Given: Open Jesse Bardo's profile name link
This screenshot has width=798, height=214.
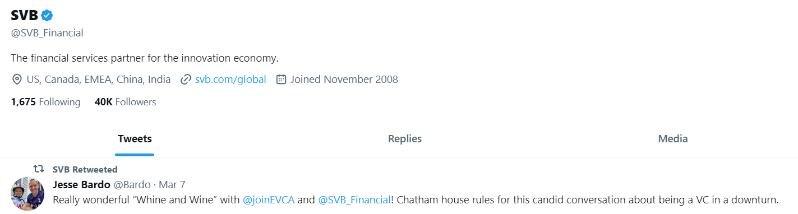Looking at the screenshot, I should tap(81, 184).
